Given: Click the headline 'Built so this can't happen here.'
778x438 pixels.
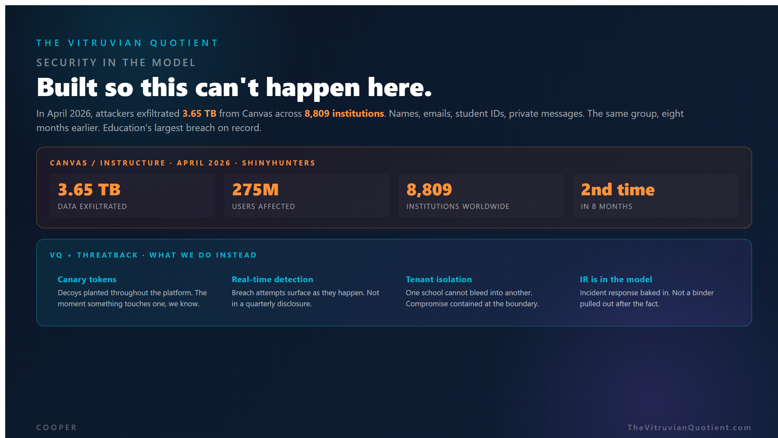Looking at the screenshot, I should point(234,88).
